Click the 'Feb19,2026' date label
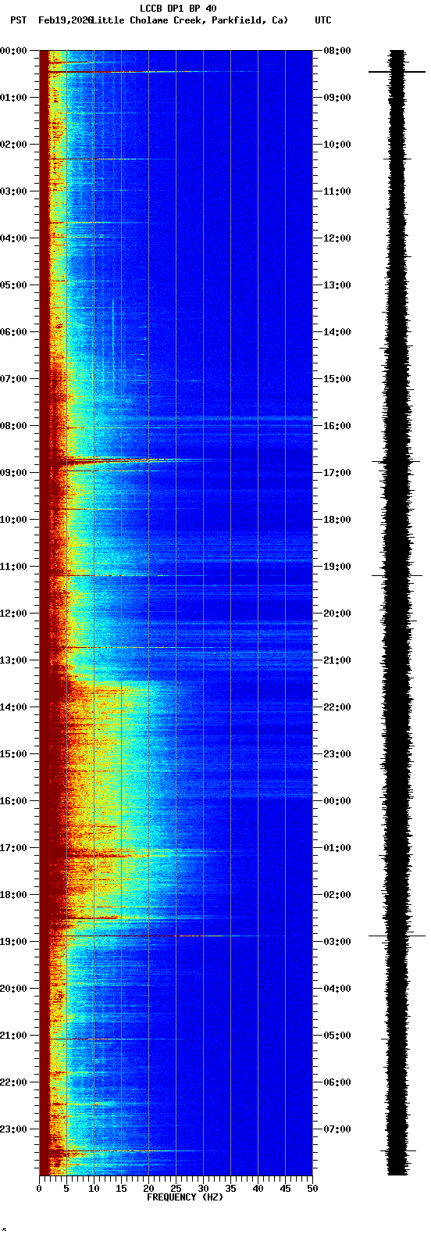The height and width of the screenshot is (1238, 431). click(x=66, y=20)
